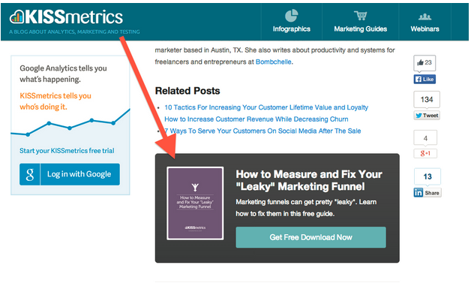Click the LinkedIn Share button

point(427,193)
